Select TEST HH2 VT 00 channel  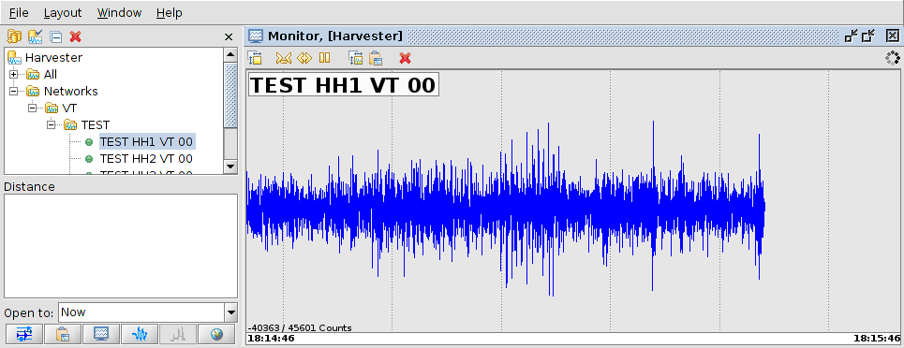(146, 158)
